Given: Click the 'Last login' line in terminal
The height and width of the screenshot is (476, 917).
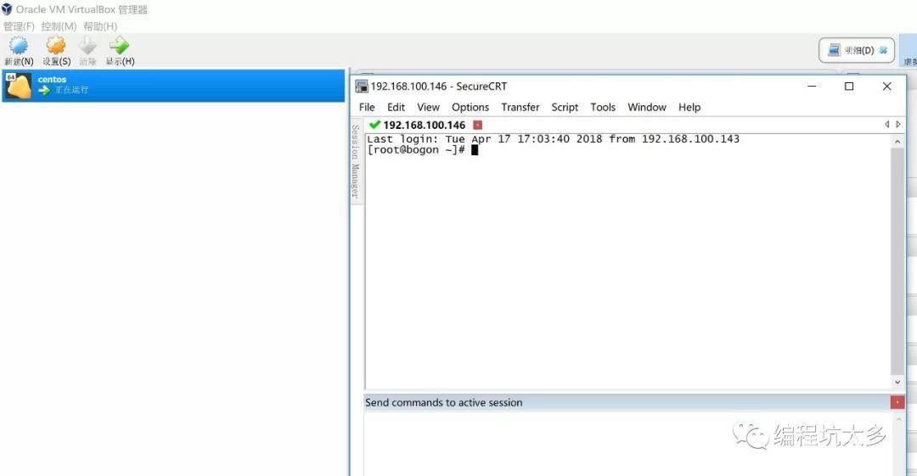Looking at the screenshot, I should click(554, 139).
